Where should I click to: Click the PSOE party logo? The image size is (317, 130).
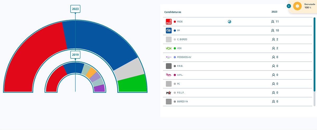(x=169, y=22)
